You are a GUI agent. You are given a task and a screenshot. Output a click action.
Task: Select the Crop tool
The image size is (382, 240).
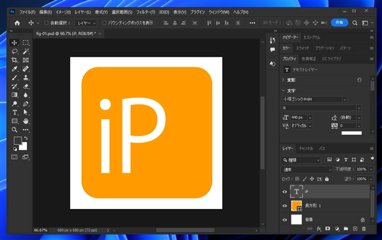tap(14, 60)
